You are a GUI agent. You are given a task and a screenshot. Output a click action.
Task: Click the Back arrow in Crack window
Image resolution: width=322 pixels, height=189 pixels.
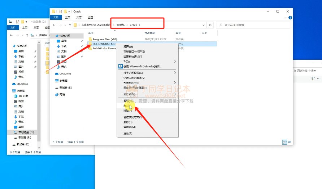[54, 25]
